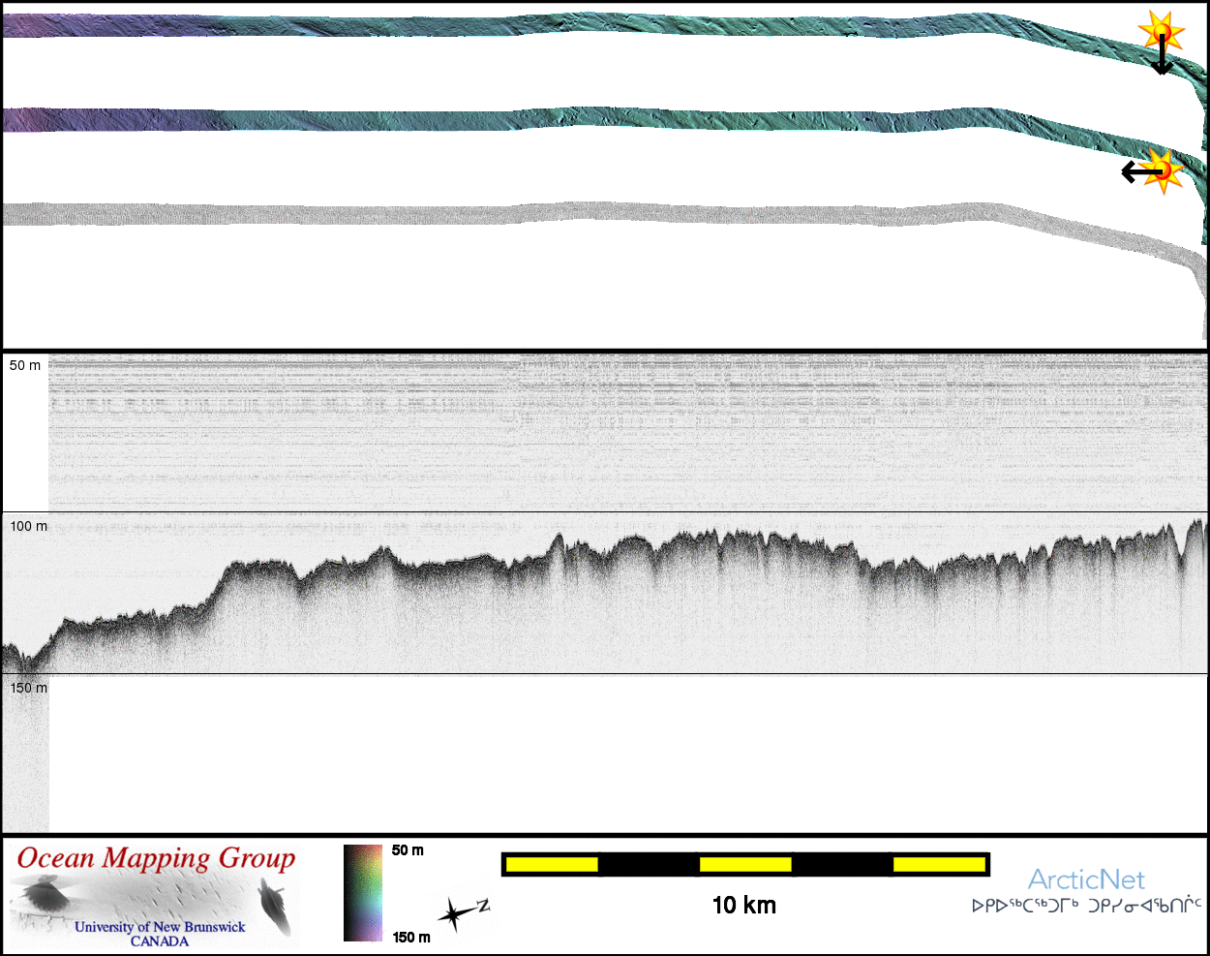Click the depth color scale bar
Image resolution: width=1210 pixels, height=956 pixels.
(363, 893)
